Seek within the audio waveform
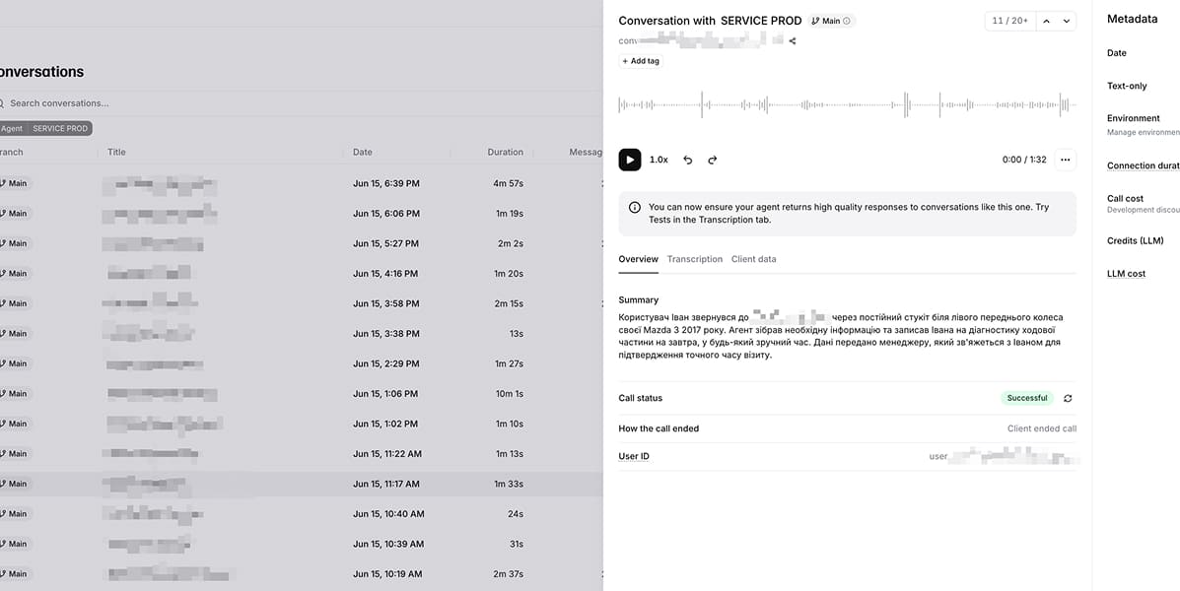The width and height of the screenshot is (1180, 591). (847, 104)
